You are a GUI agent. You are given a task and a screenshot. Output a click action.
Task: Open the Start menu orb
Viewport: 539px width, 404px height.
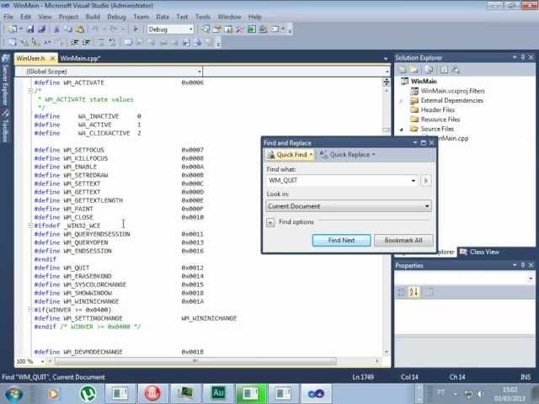point(14,394)
